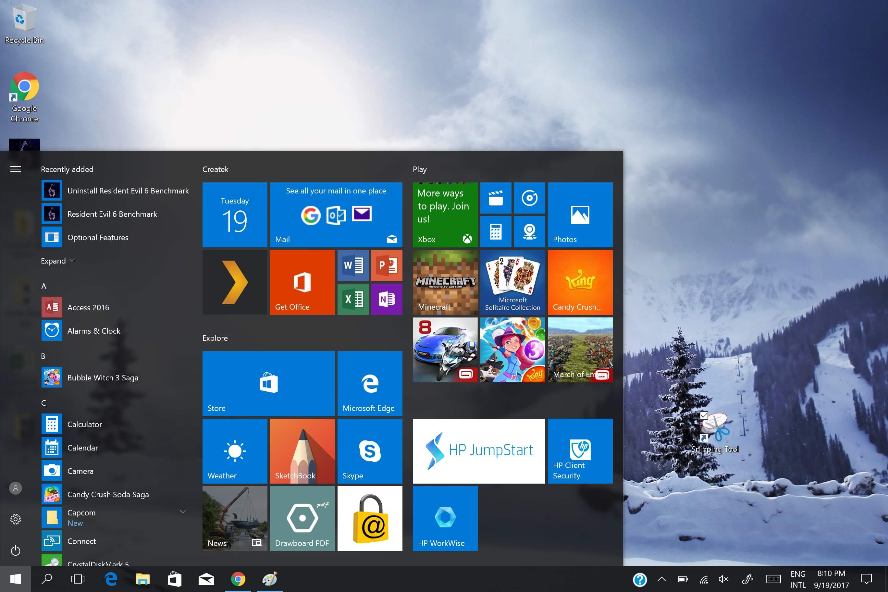Open the Maps webcam-pin tile
888x592 pixels.
pos(529,231)
